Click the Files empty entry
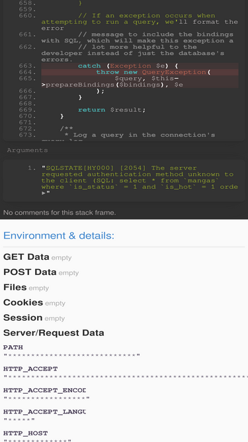The width and height of the screenshot is (248, 442). (26, 288)
